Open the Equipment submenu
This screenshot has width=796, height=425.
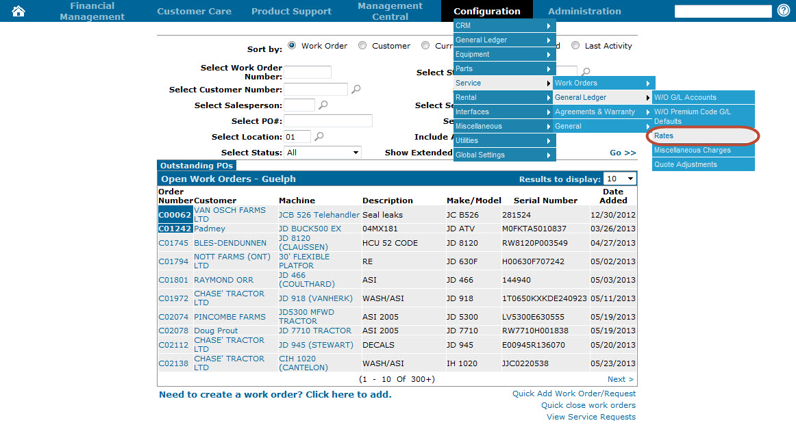tap(503, 54)
